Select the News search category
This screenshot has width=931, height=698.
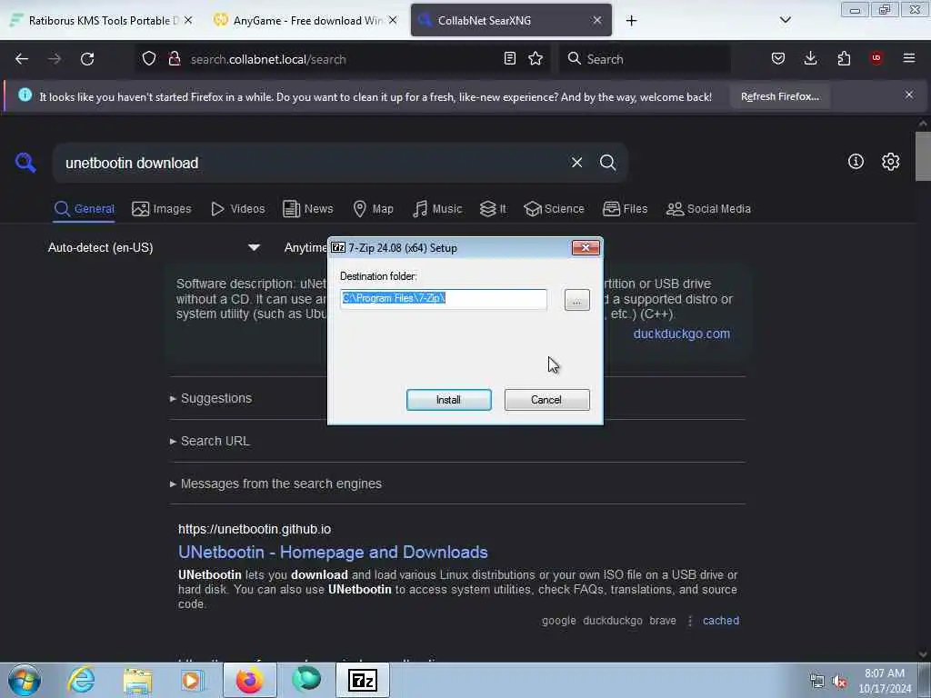(308, 209)
